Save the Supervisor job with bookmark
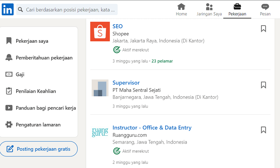 click(264, 85)
